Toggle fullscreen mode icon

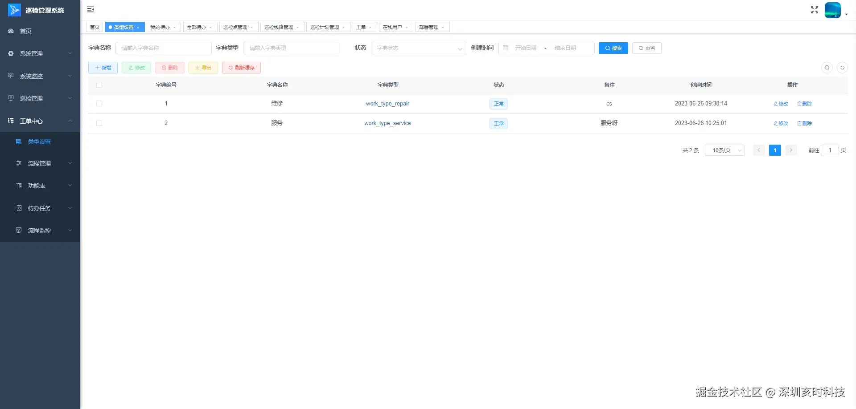(815, 10)
